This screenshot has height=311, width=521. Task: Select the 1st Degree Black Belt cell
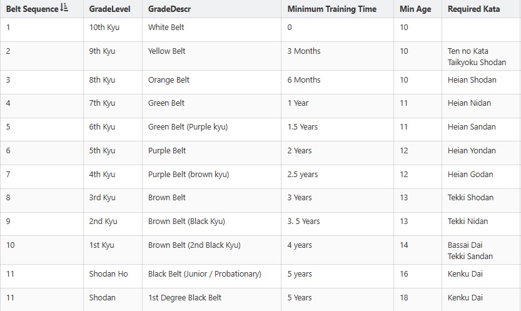pos(185,298)
